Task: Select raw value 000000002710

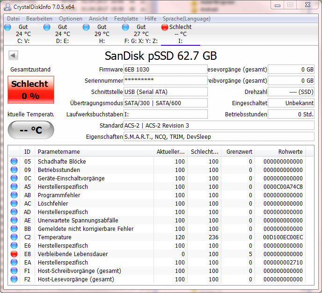Action: (283, 263)
